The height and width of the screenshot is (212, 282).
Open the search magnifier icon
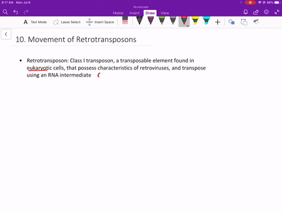(5, 12)
